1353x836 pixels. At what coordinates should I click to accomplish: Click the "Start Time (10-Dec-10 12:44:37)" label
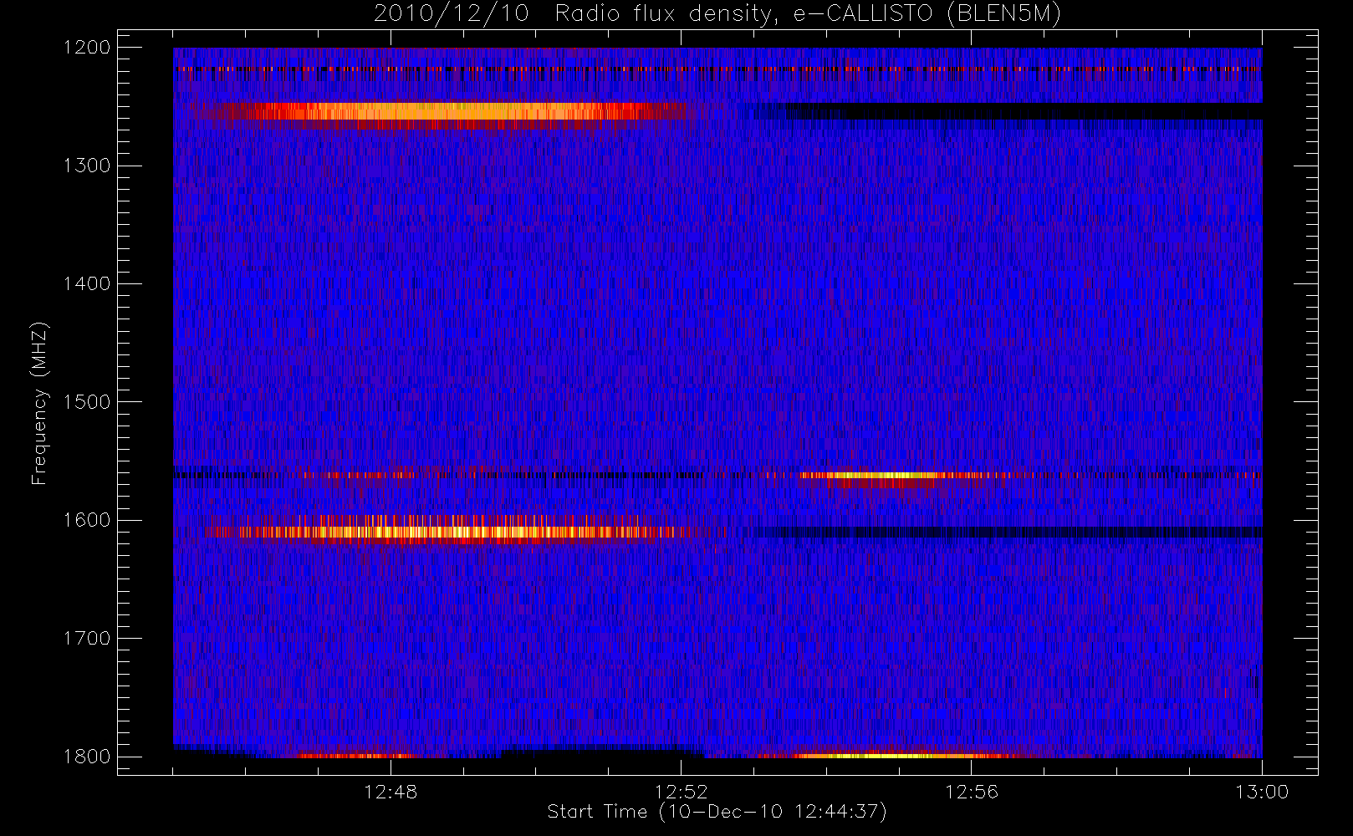(x=717, y=812)
